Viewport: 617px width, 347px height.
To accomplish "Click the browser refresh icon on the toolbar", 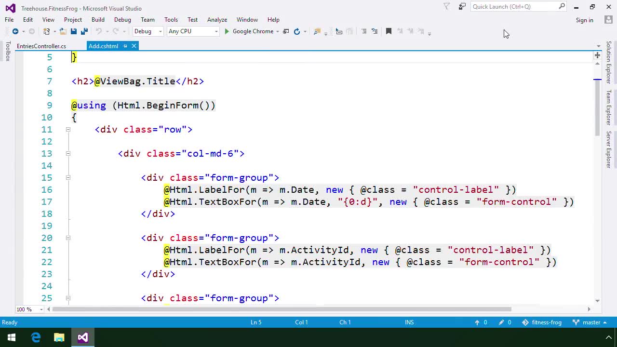I will click(297, 31).
